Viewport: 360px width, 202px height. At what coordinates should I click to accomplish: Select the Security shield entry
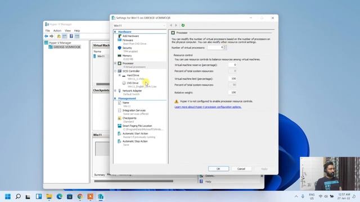pos(127,48)
